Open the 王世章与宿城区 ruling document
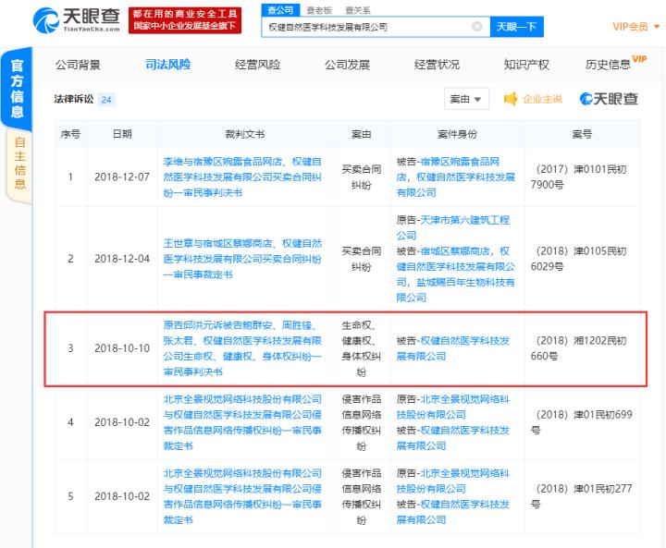 (242, 259)
